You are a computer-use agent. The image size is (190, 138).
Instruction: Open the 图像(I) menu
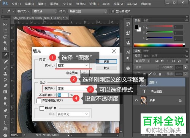click(x=42, y=4)
